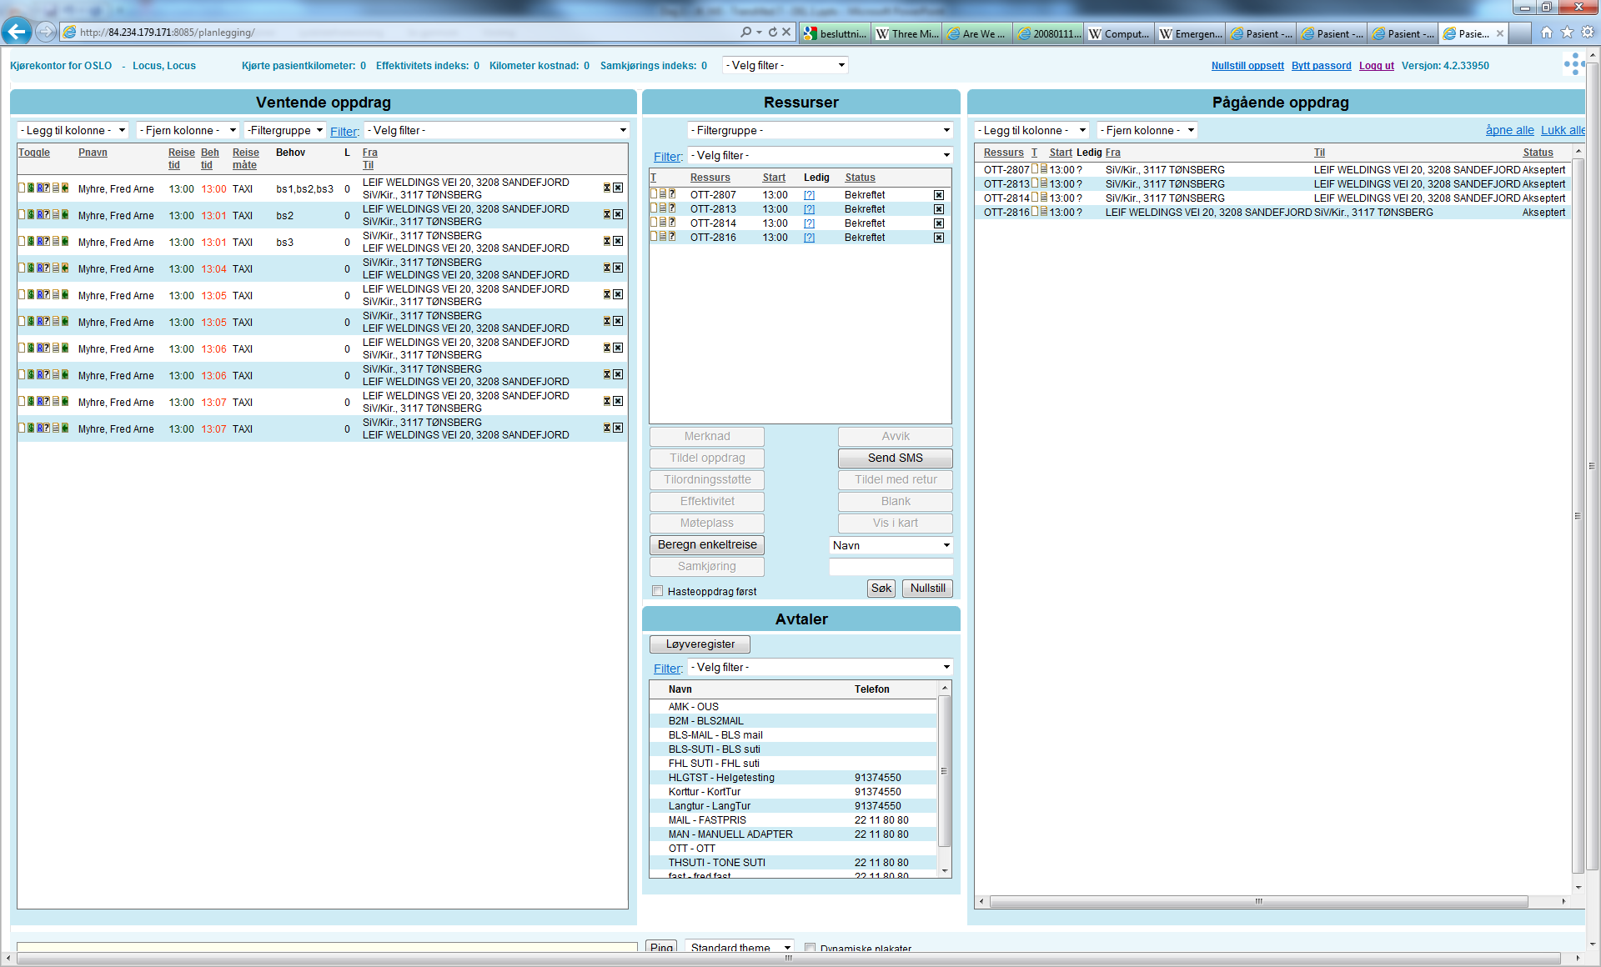Open the lined document icon in the bs2 row
This screenshot has height=967, width=1601.
pos(56,215)
